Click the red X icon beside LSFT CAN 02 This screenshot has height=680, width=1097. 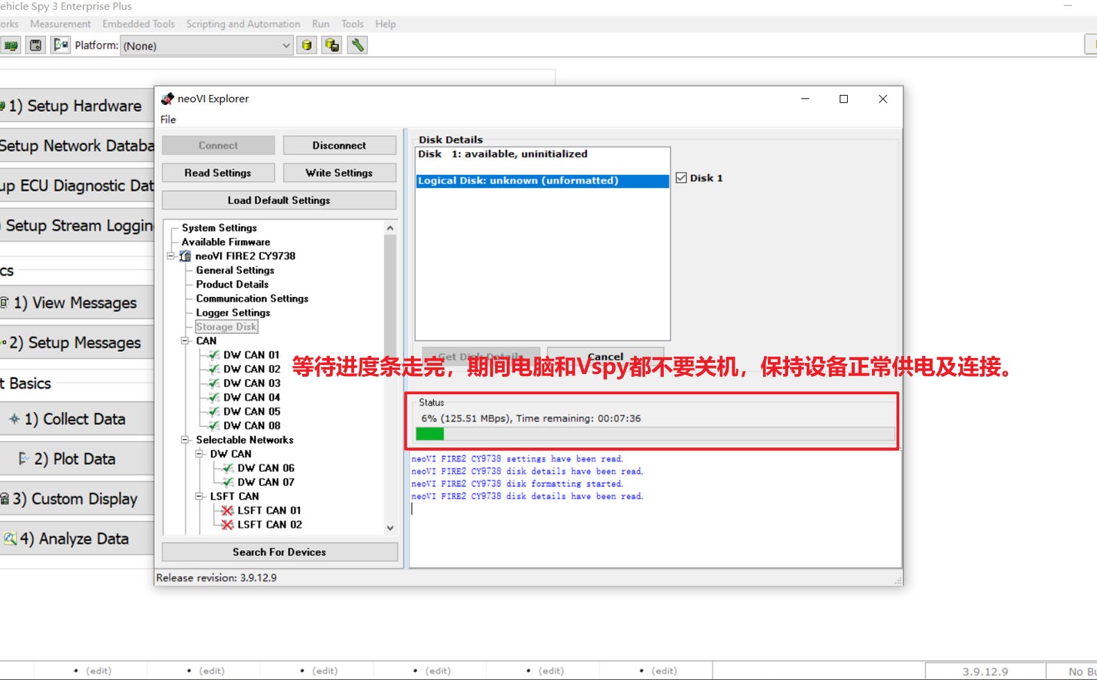coord(228,525)
